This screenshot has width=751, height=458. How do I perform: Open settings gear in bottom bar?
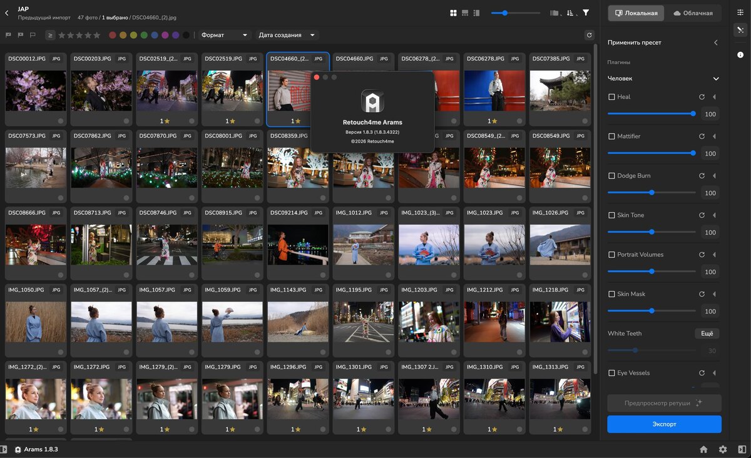(x=723, y=449)
